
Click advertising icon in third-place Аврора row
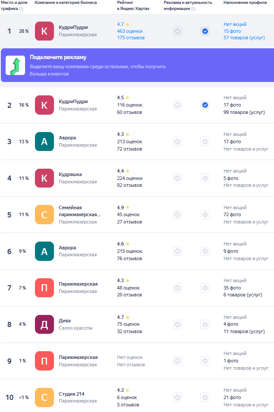click(x=178, y=142)
